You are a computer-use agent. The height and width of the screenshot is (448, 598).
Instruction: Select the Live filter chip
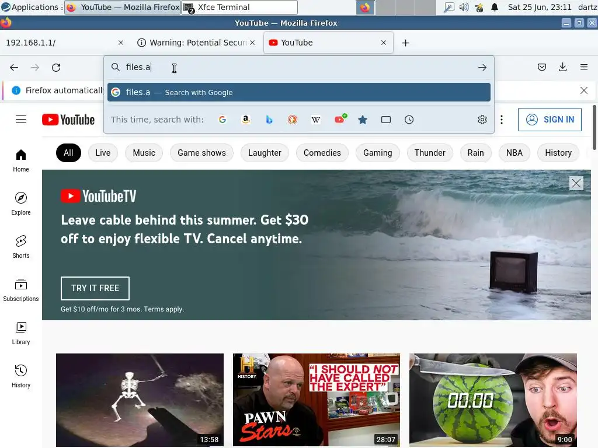(x=103, y=153)
